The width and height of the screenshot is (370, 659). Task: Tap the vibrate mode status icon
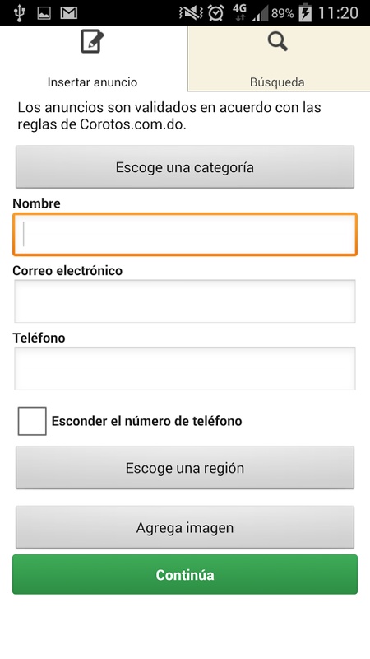[x=191, y=13]
